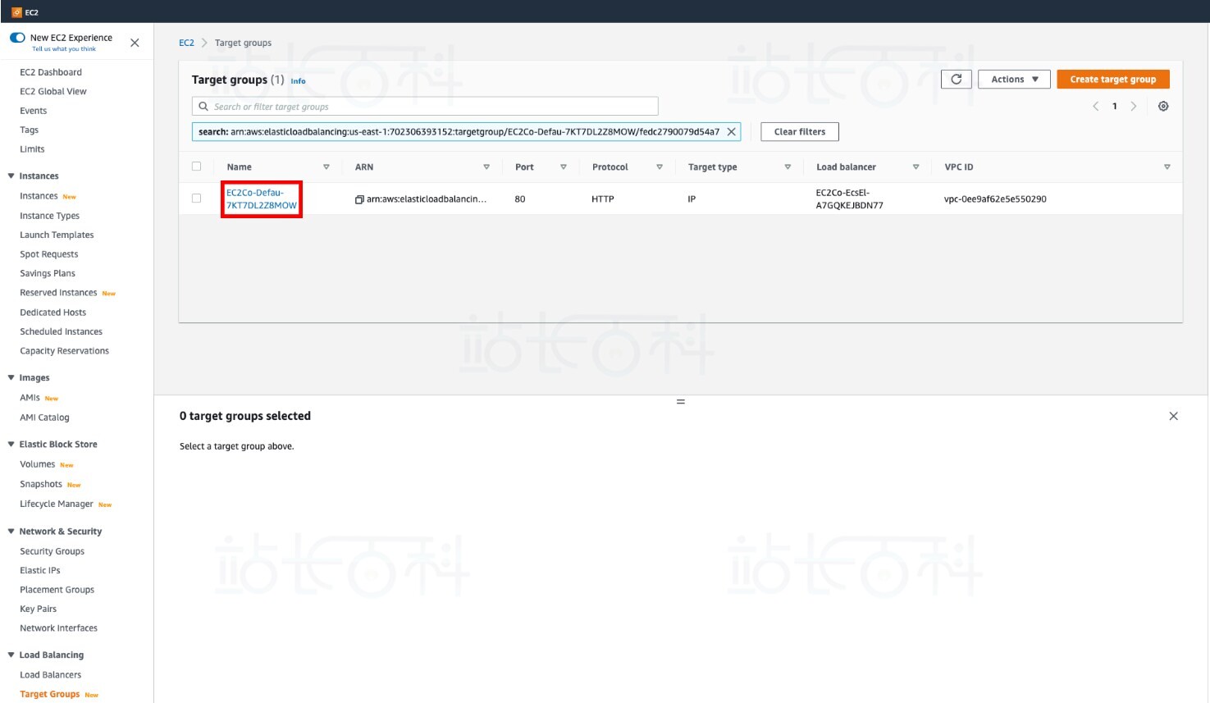Open Network Interfaces page
Viewport: 1210px width, 703px height.
pos(58,628)
